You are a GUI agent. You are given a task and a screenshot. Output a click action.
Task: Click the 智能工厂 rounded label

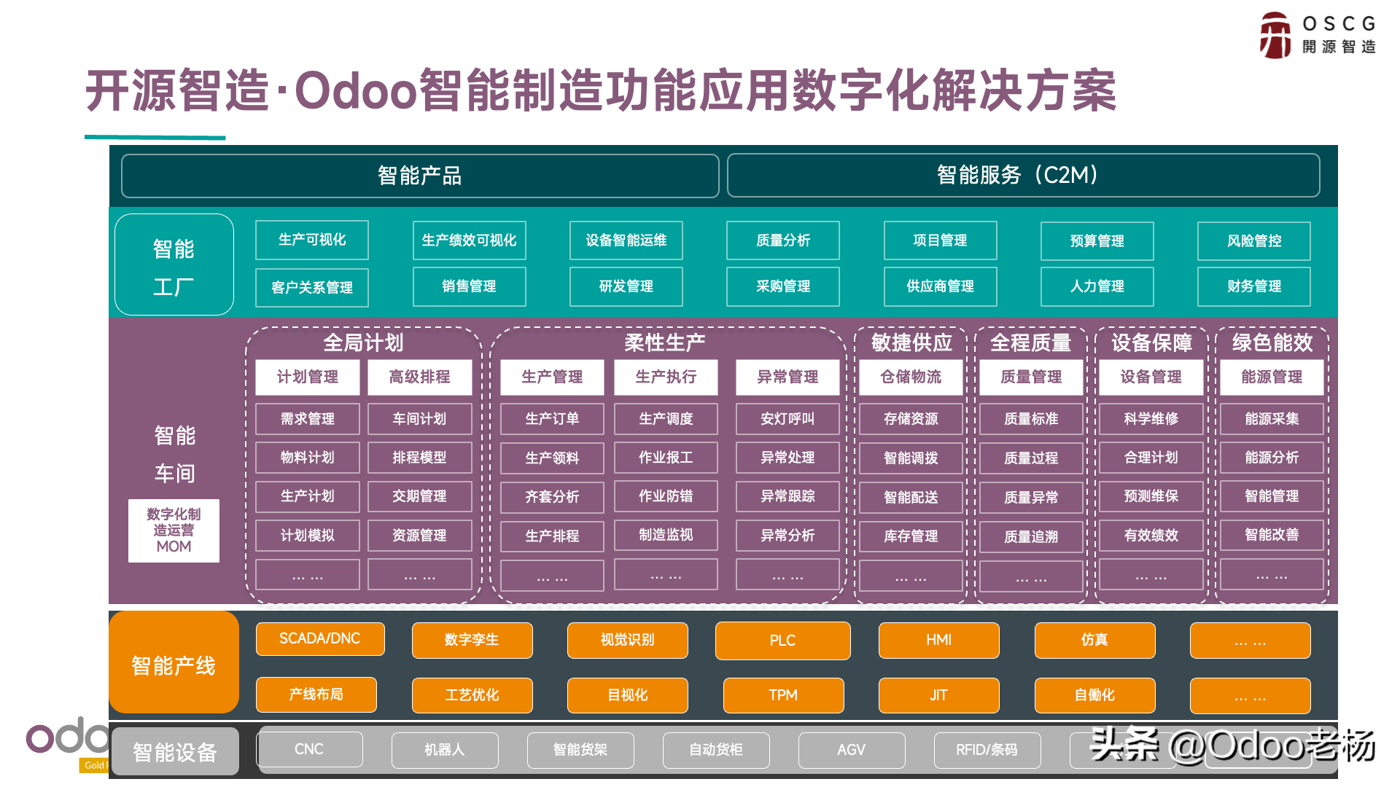click(x=174, y=265)
